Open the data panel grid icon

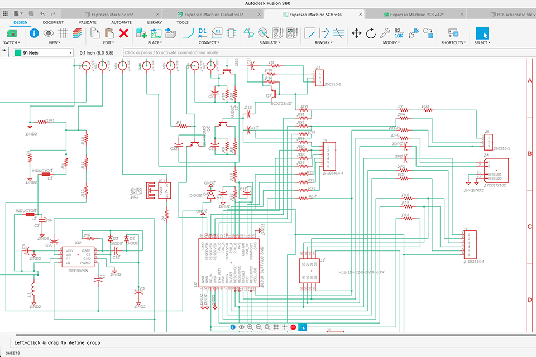click(5, 13)
